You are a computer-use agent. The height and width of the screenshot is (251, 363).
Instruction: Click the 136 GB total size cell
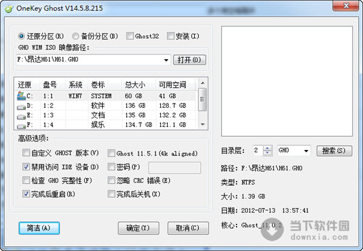(x=135, y=106)
